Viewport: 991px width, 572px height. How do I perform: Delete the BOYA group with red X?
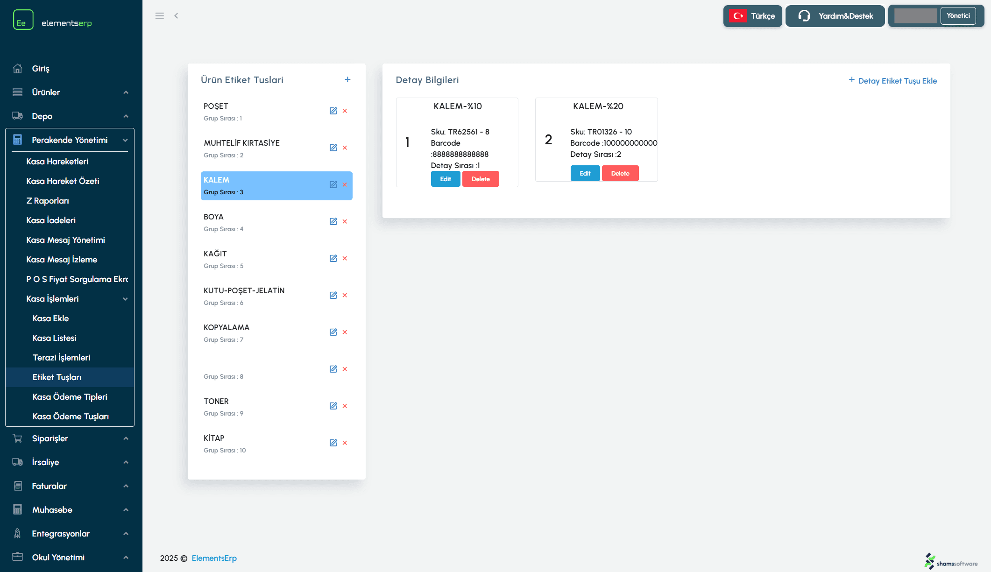tap(345, 222)
